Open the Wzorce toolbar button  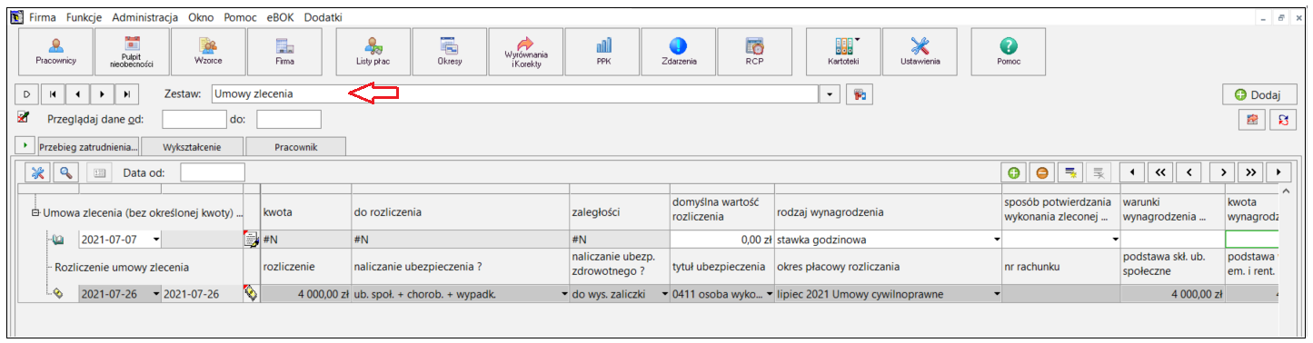[x=208, y=51]
